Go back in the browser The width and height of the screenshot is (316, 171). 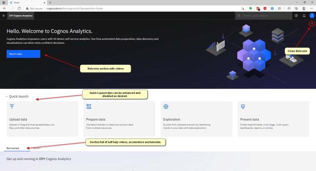(x=4, y=8)
